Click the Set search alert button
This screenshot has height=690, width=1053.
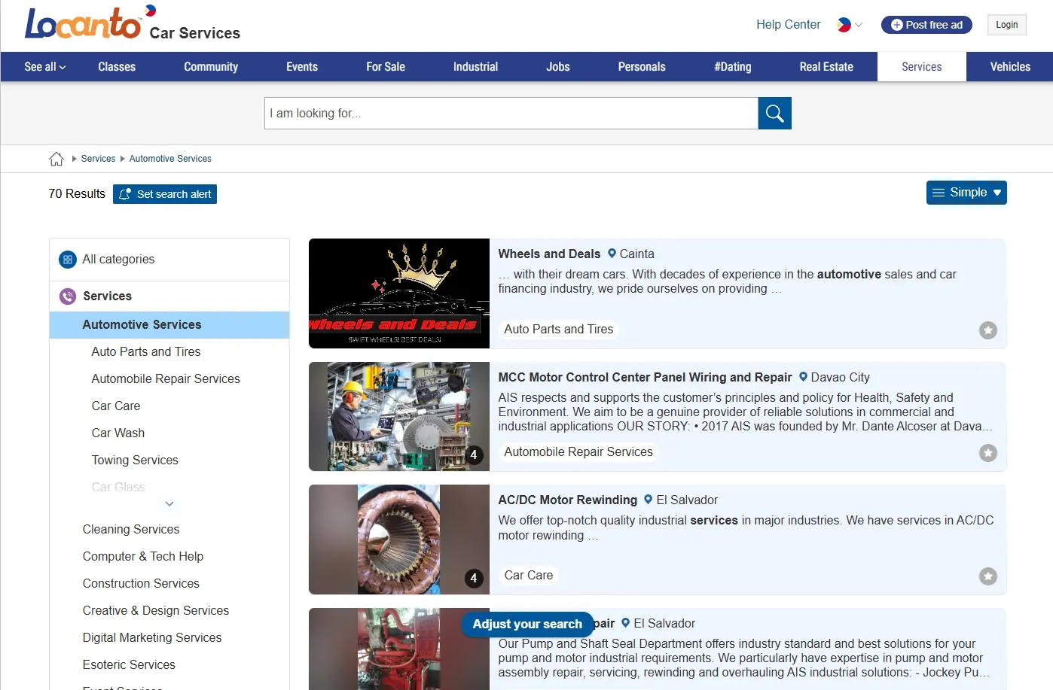click(x=165, y=194)
